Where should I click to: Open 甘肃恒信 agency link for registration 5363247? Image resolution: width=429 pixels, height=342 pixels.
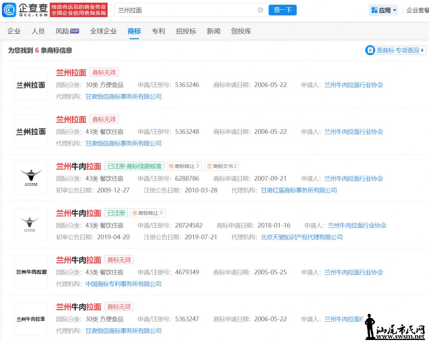124,331
